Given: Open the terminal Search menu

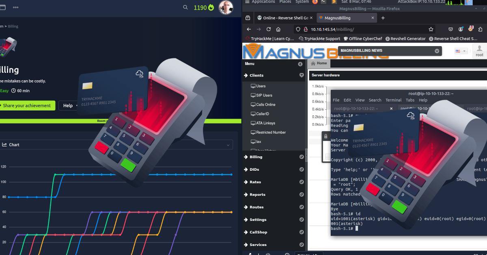Looking at the screenshot, I should tap(375, 100).
